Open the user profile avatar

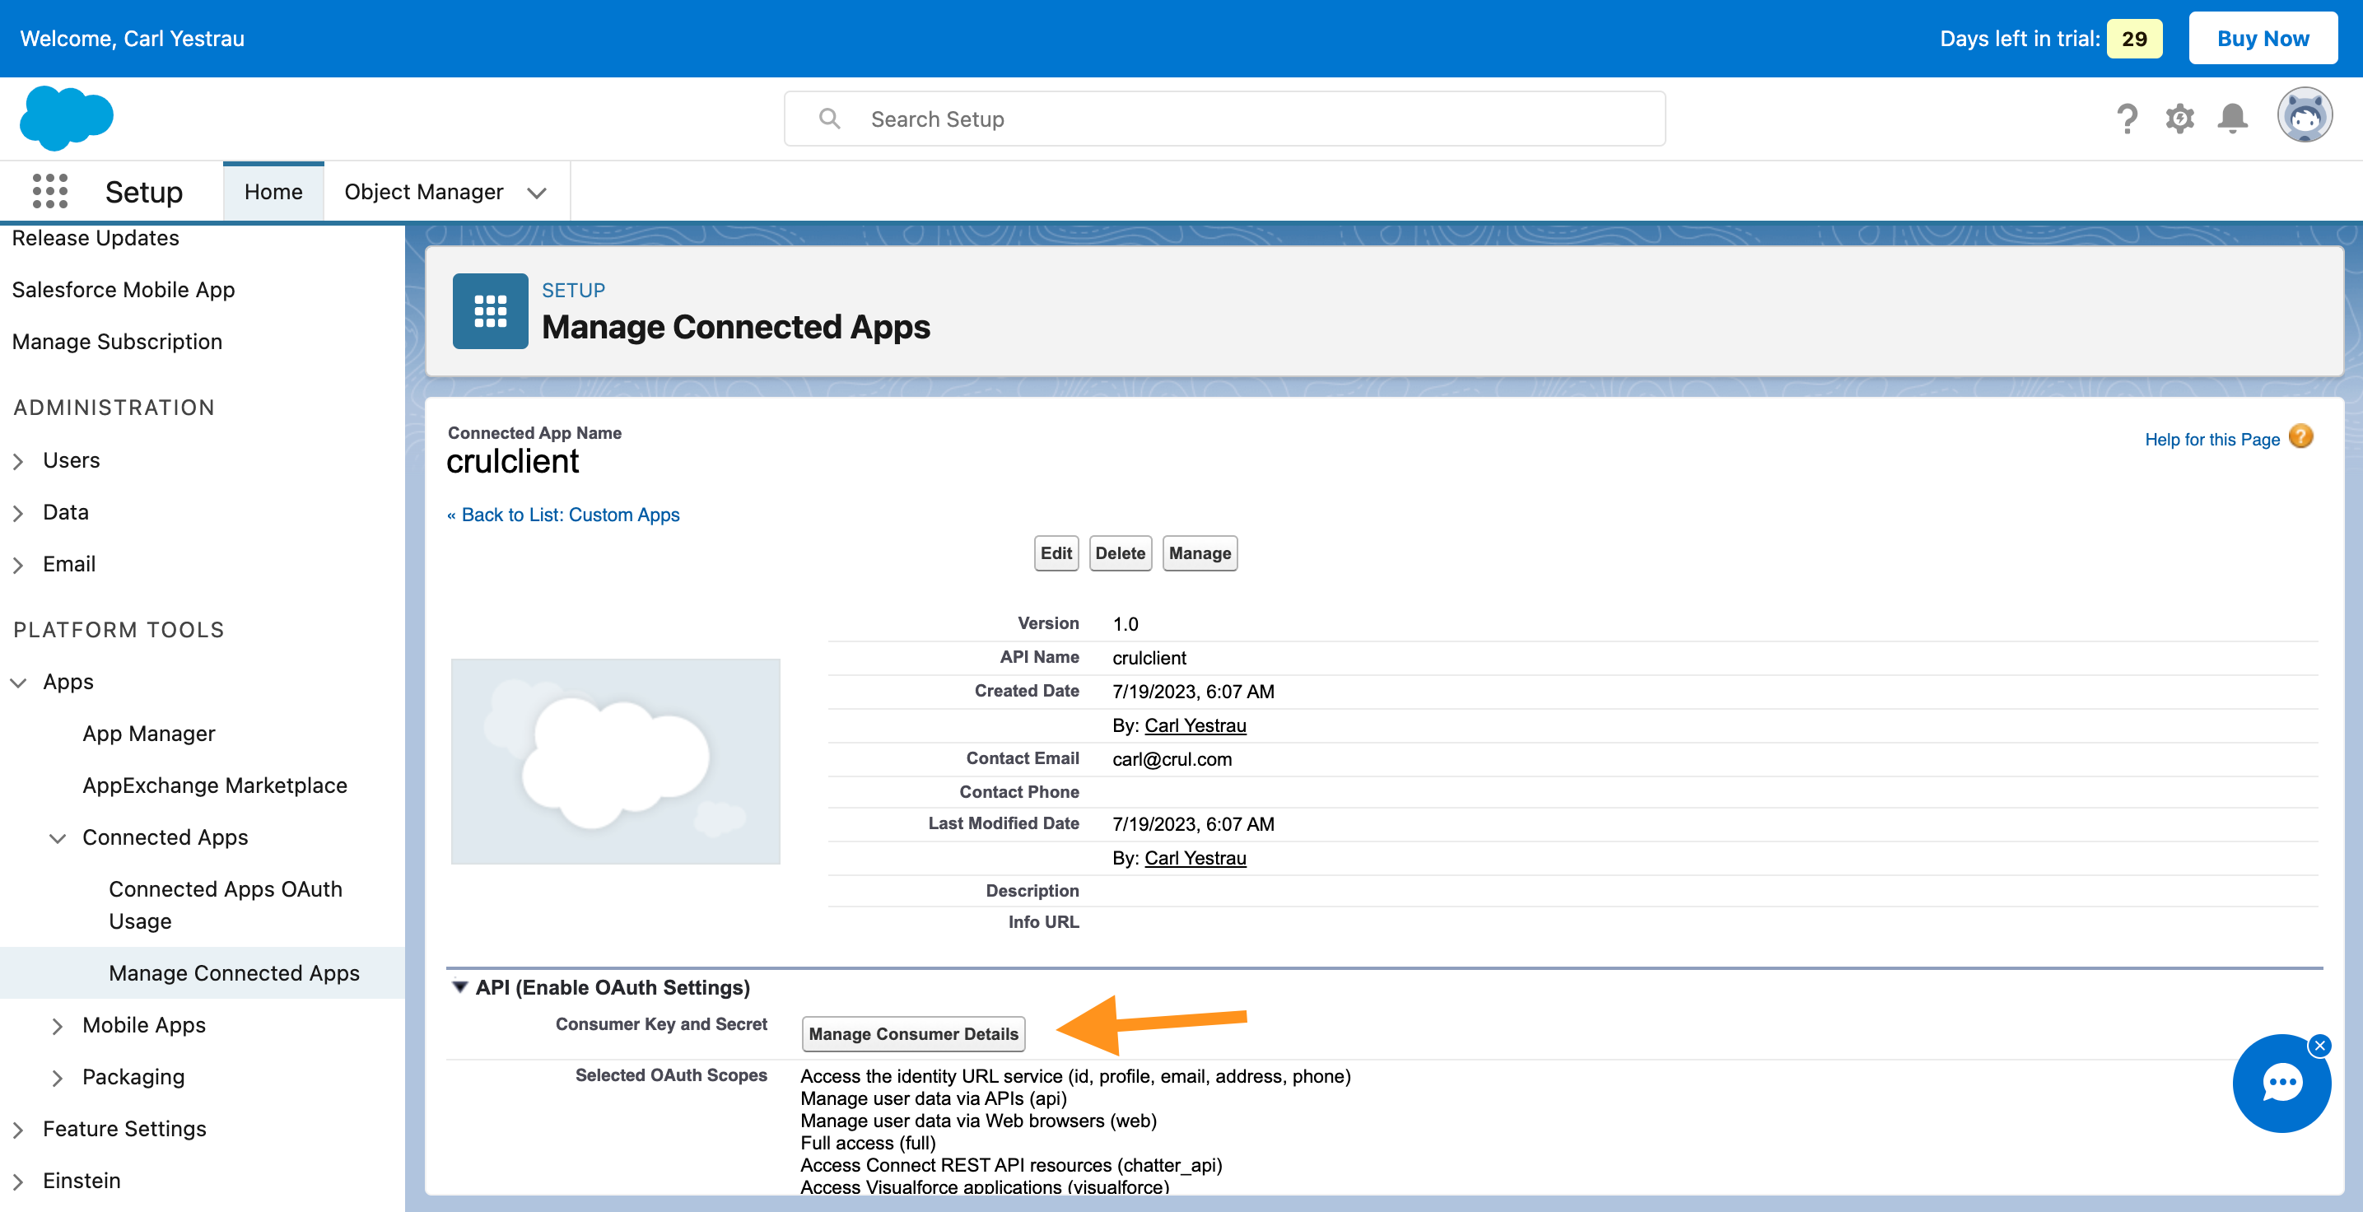pos(2305,115)
